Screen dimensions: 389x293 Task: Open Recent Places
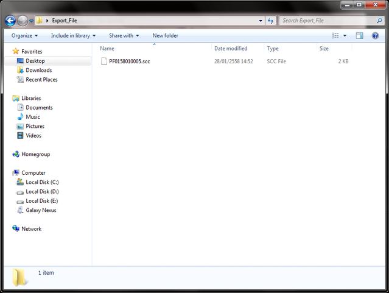[41, 79]
